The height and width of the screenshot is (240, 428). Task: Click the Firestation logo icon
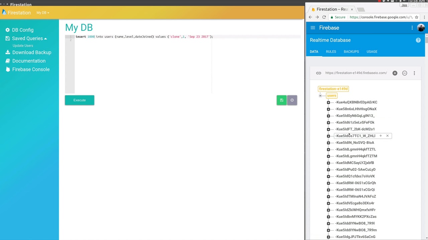click(4, 12)
